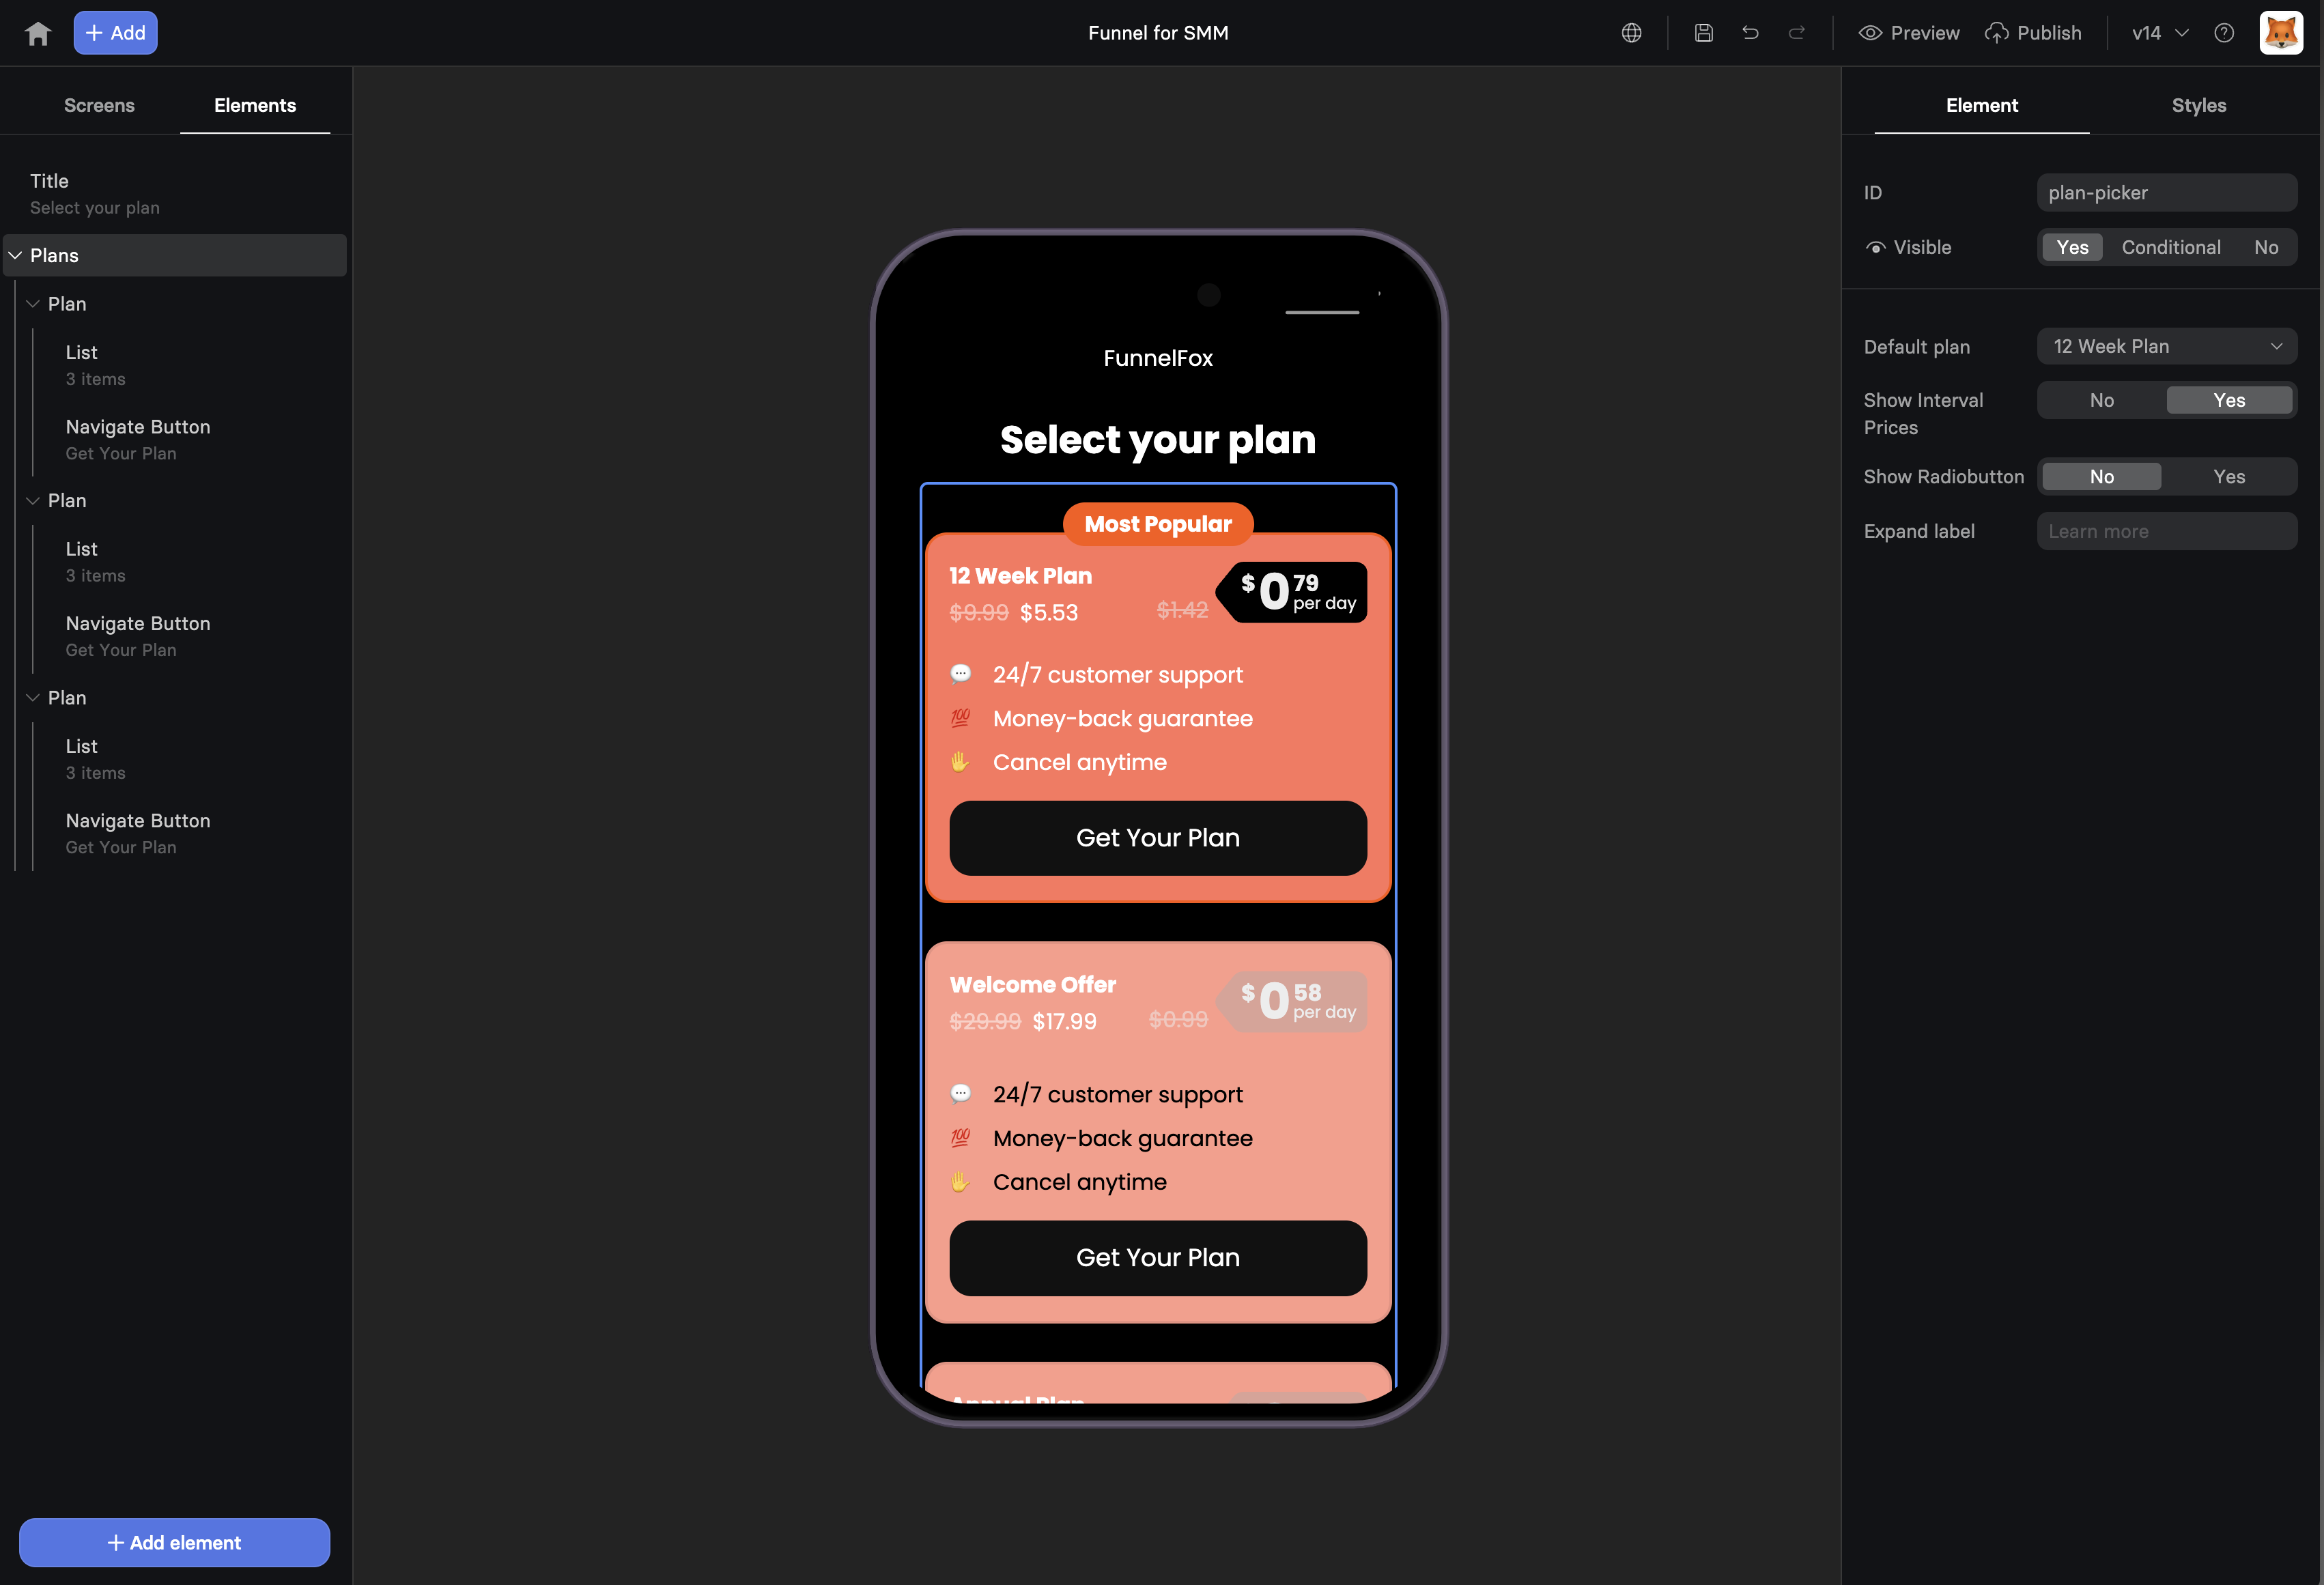2324x1585 pixels.
Task: Toggle the Visible eye icon
Action: (1875, 248)
